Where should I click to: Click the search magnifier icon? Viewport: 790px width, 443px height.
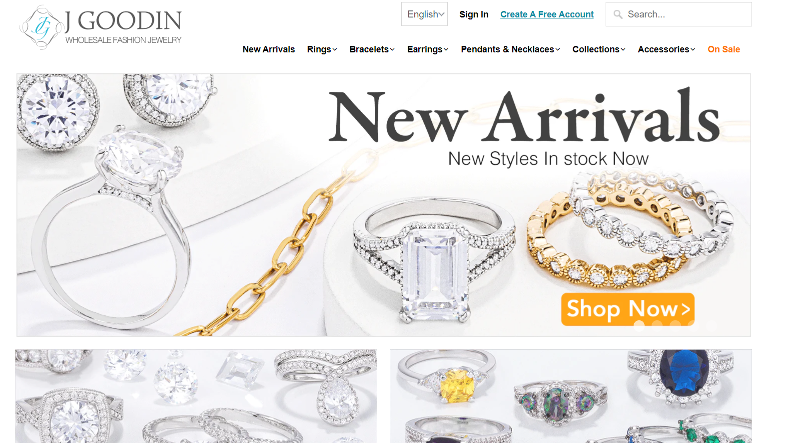click(x=618, y=14)
